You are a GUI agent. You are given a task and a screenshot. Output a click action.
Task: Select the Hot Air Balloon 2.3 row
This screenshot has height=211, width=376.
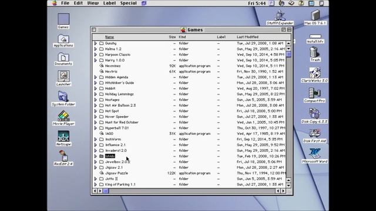[189, 105]
